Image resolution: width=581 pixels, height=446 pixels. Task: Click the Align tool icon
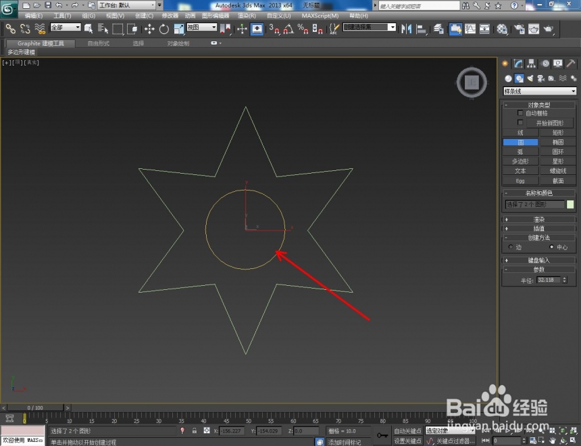(x=422, y=28)
